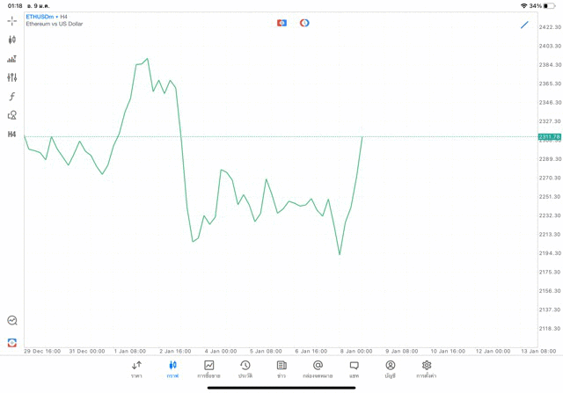Open the drawing objects shapes tool

coord(12,115)
